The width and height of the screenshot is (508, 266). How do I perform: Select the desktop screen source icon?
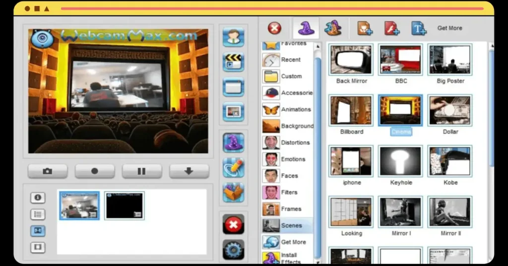pyautogui.click(x=233, y=87)
